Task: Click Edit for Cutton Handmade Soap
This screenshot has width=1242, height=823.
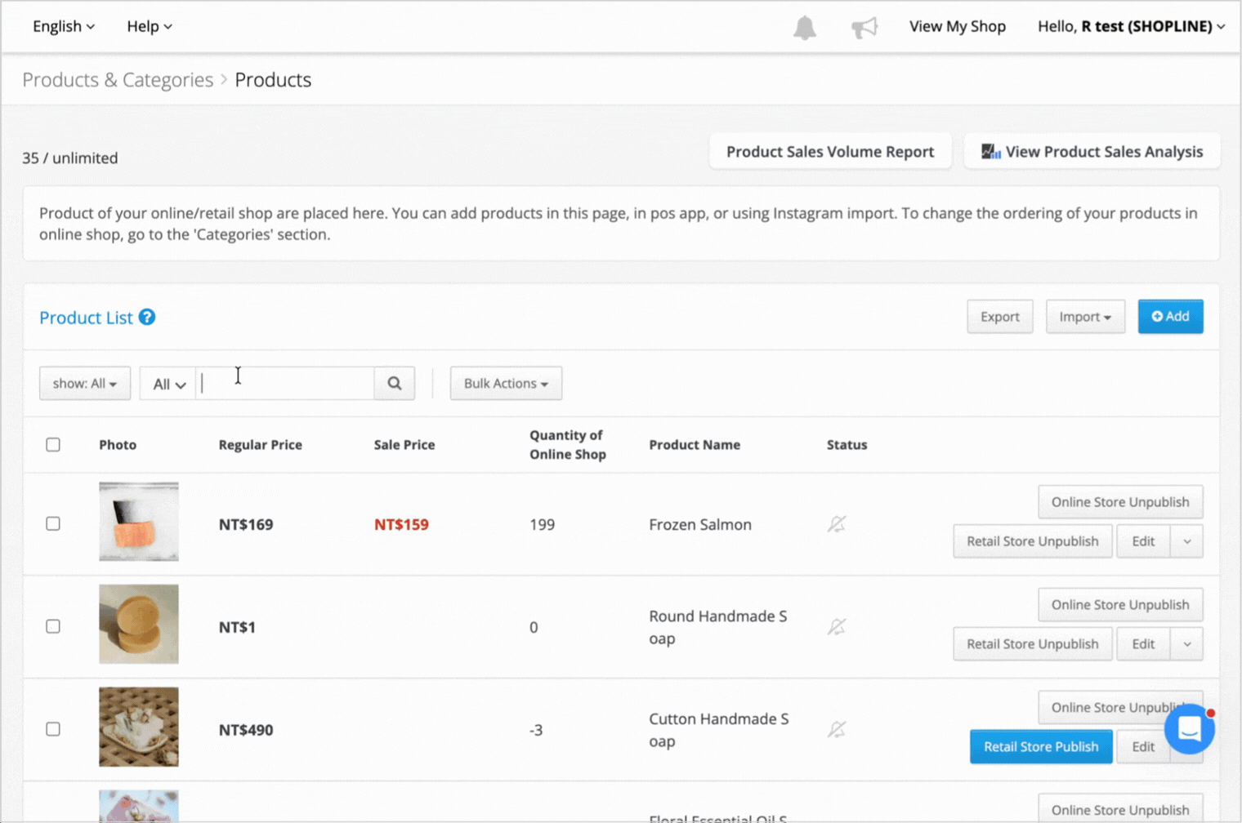Action: [1143, 747]
